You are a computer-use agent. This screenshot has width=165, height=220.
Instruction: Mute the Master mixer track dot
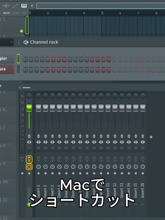(x=29, y=173)
